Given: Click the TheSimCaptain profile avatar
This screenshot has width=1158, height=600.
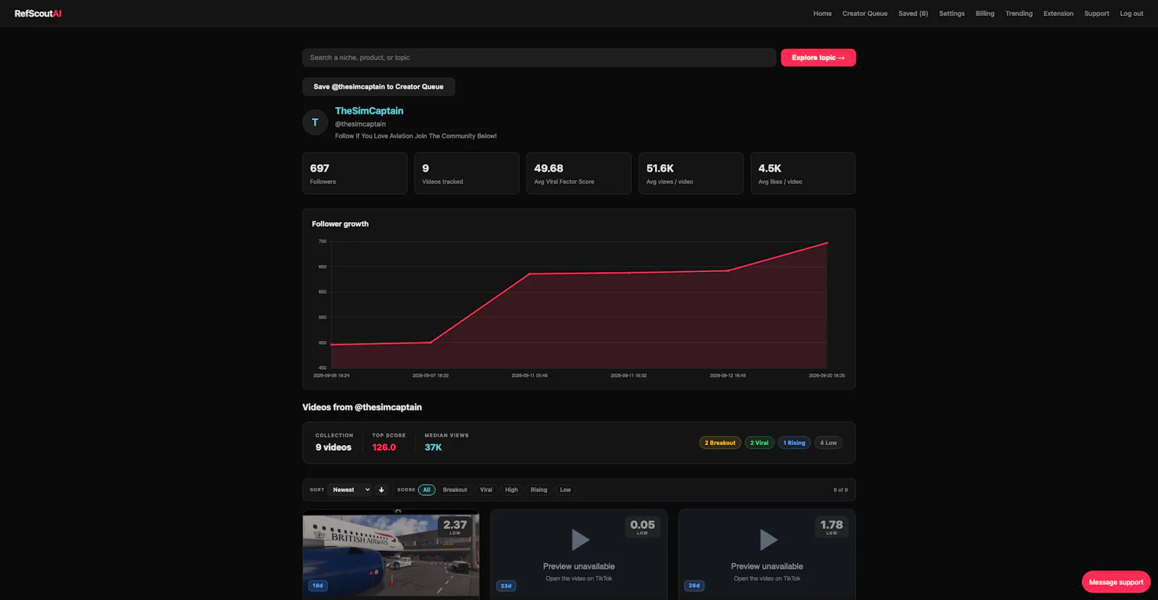Looking at the screenshot, I should point(315,122).
